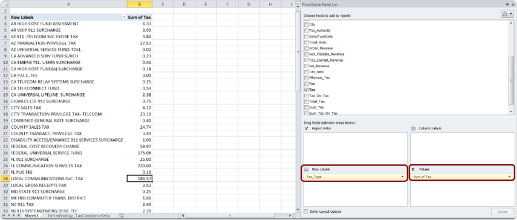Go to next sheet navigation arrow

pyautogui.click(x=13, y=215)
